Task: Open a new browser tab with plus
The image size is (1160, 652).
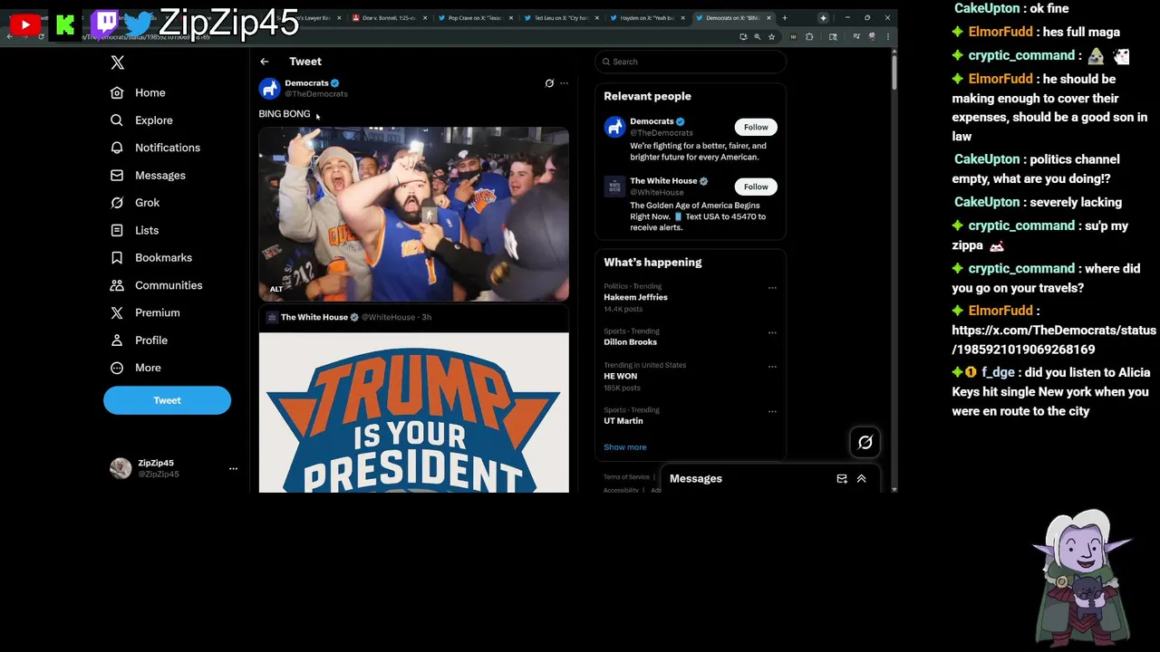Action: tap(785, 18)
